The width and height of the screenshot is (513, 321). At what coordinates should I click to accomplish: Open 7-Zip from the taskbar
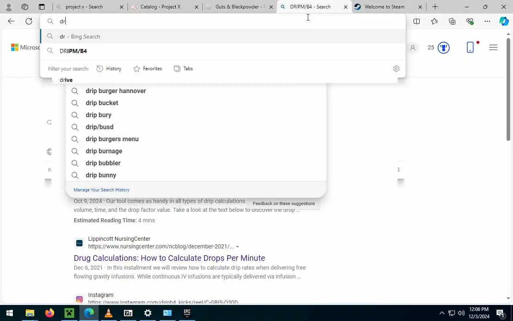click(x=128, y=313)
